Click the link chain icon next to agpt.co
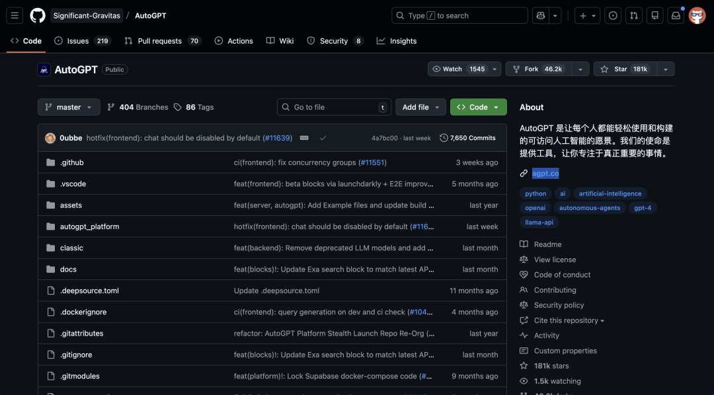This screenshot has height=395, width=714. pyautogui.click(x=524, y=173)
